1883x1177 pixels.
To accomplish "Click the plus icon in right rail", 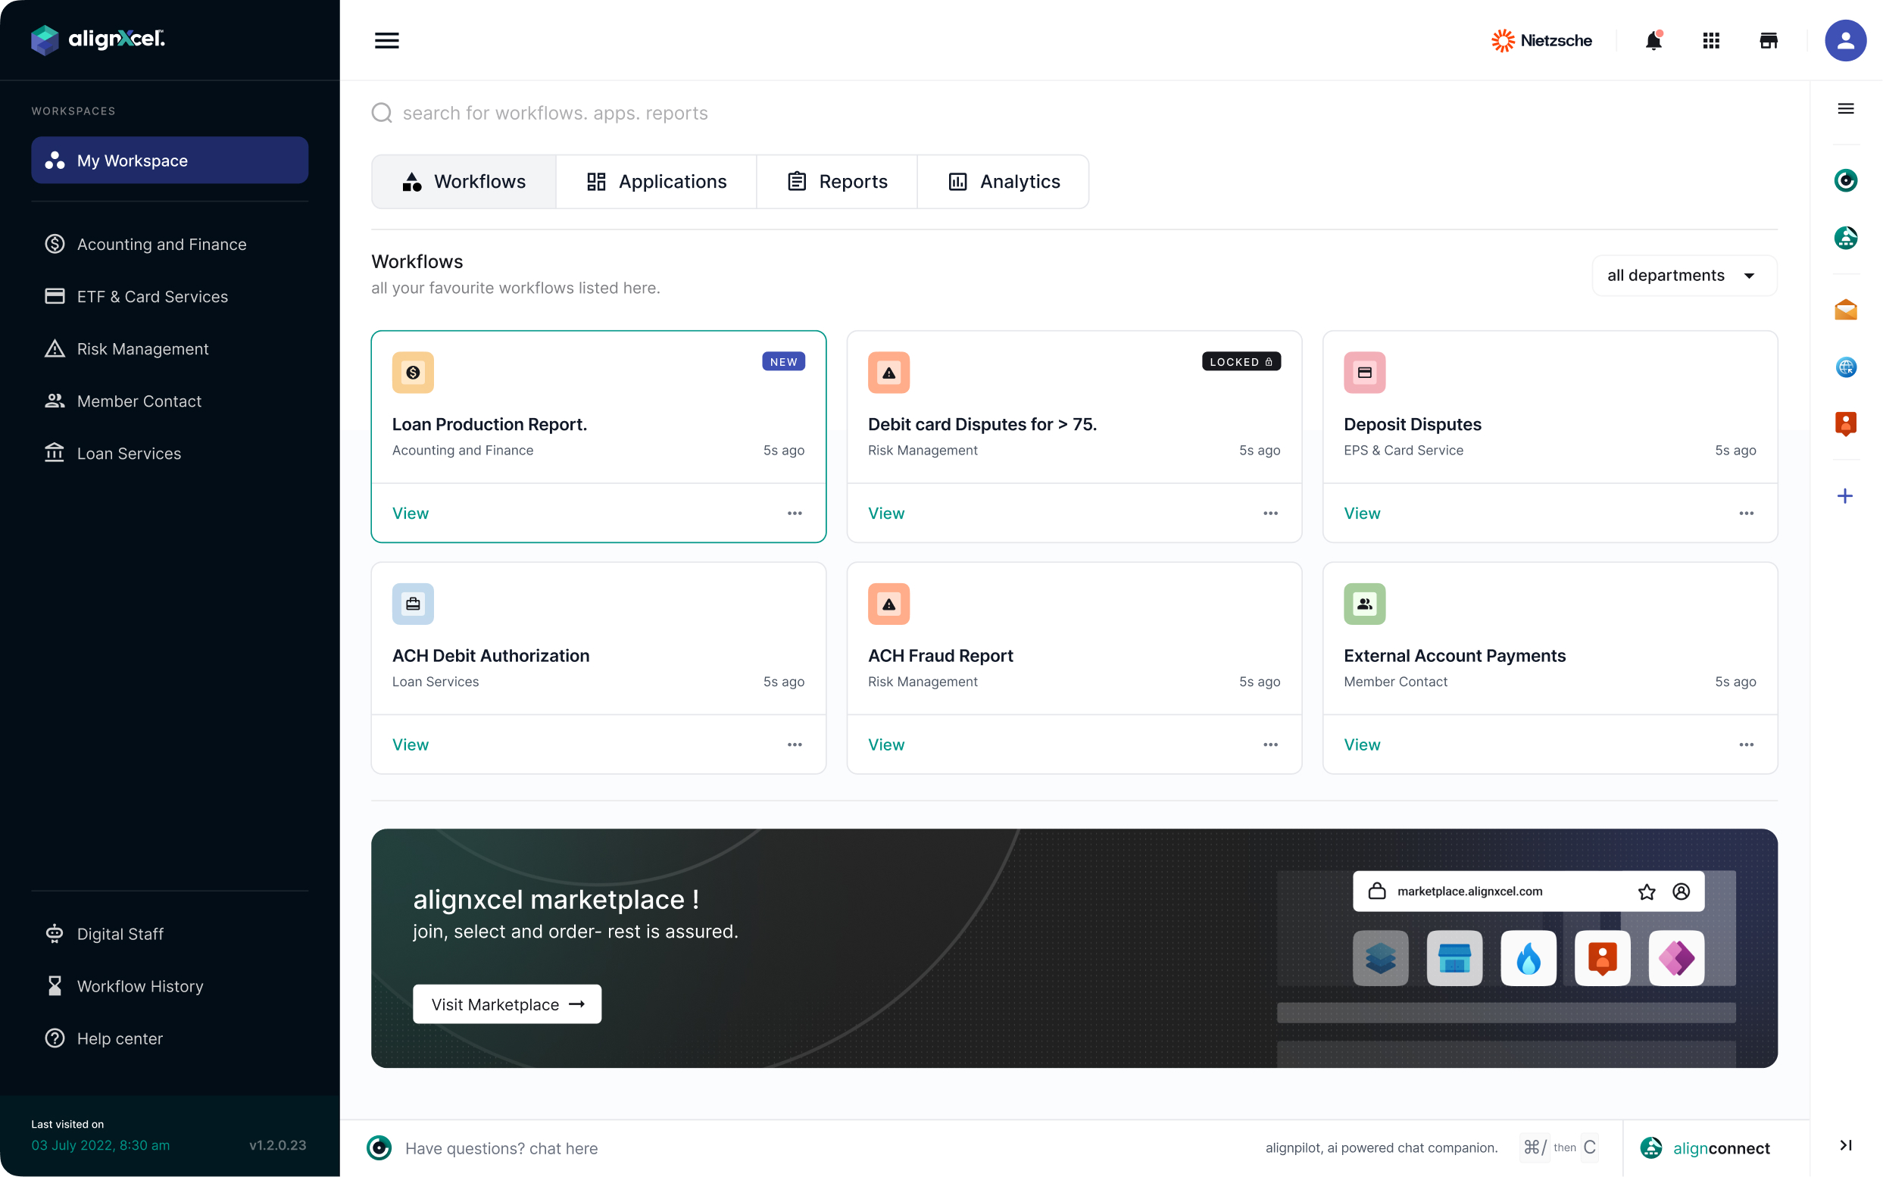I will (1845, 496).
